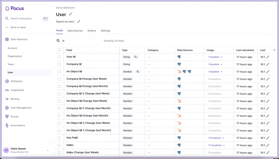Screen dimensions: 279x159
Task: Click HubSpot icon in Hs Object Id row
Action: 179,72
